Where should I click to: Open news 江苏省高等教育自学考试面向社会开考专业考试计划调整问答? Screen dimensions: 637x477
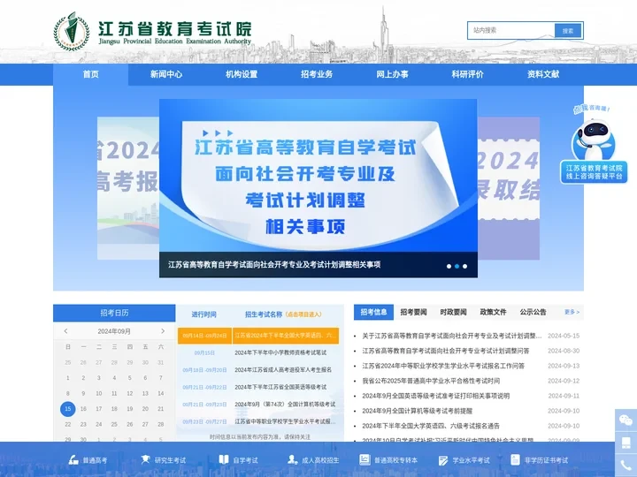coord(446,351)
